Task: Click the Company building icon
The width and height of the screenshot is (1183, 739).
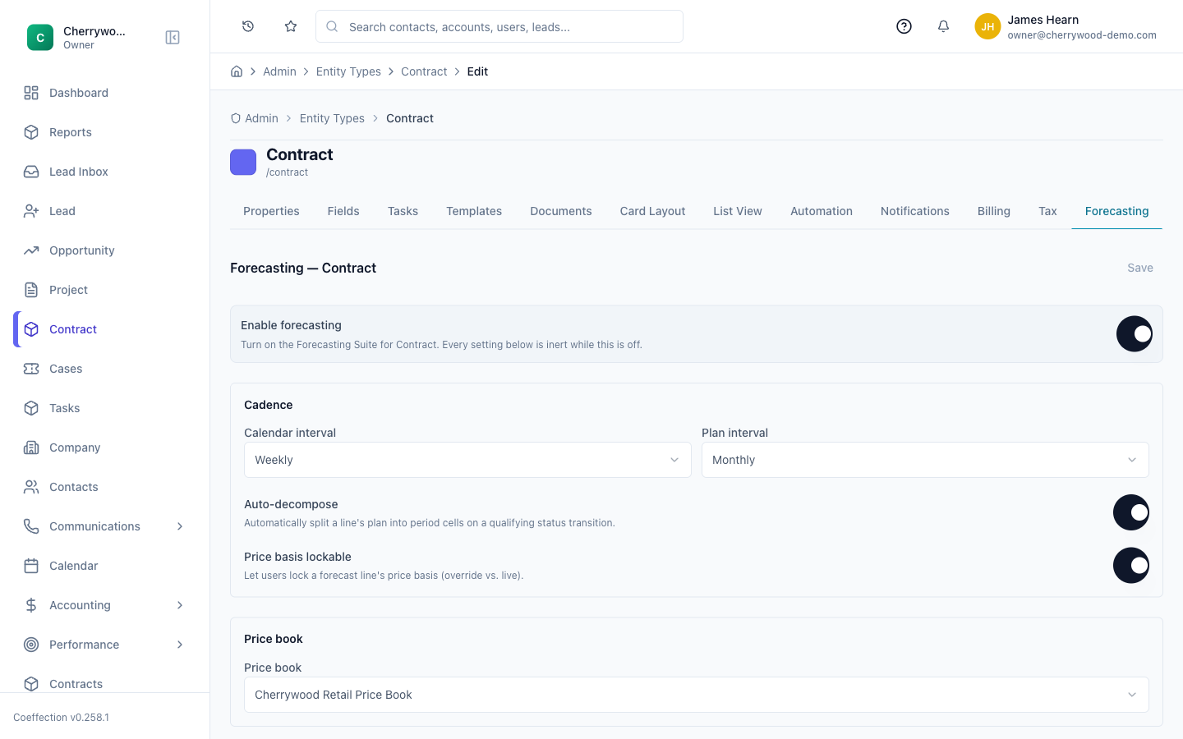Action: pos(31,448)
